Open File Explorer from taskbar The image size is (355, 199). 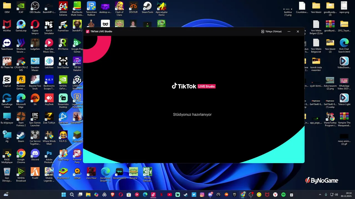tap(88, 195)
